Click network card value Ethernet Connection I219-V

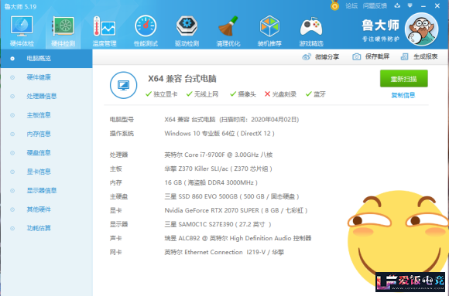(224, 252)
